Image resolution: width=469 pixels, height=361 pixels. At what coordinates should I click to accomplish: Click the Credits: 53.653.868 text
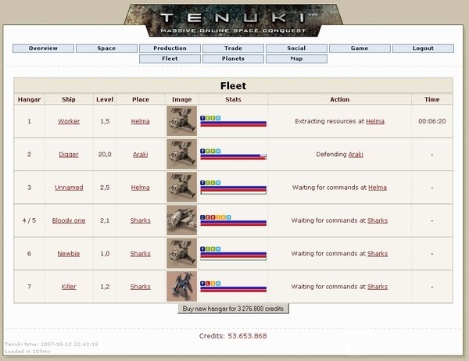point(233,336)
